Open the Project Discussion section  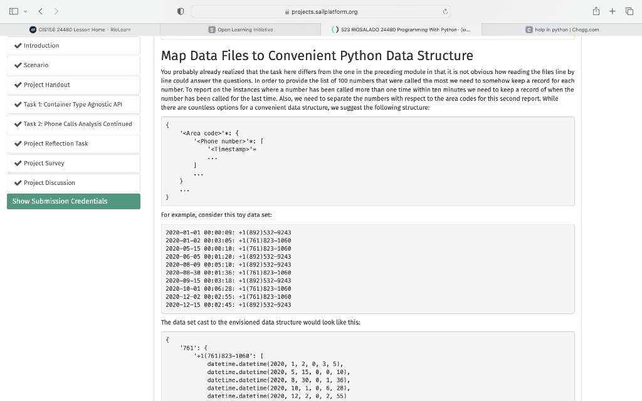(48, 183)
